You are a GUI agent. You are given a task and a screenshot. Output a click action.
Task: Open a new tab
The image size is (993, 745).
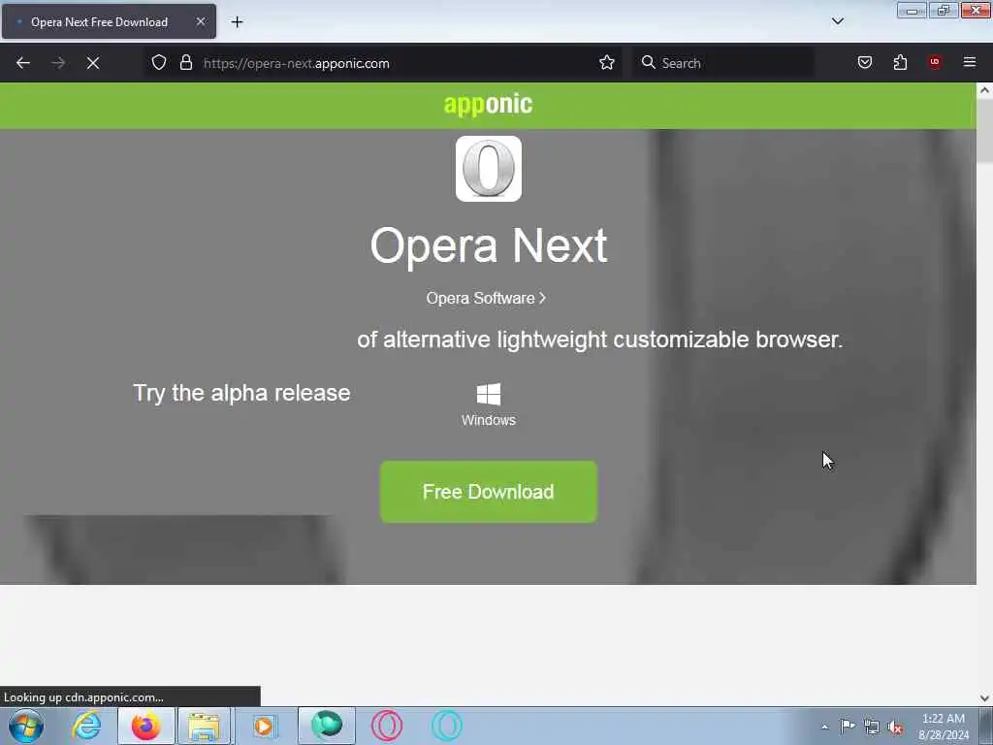click(x=237, y=22)
